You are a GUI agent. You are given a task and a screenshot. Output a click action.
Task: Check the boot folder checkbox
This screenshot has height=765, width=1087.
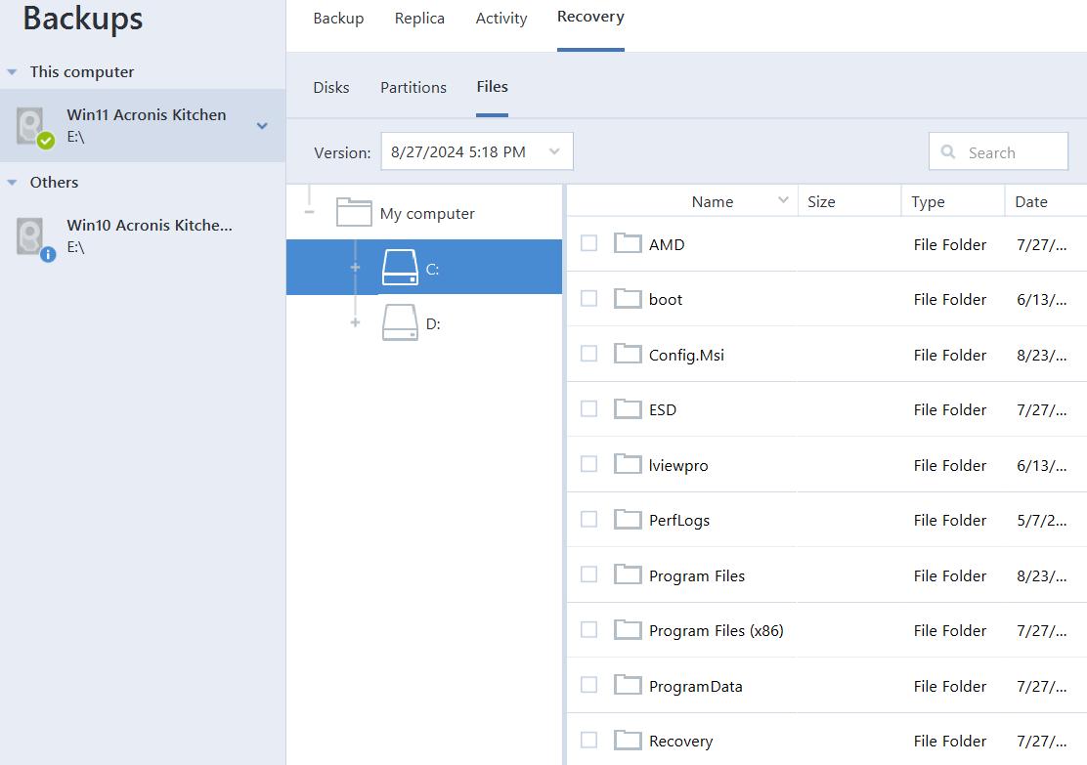click(588, 299)
